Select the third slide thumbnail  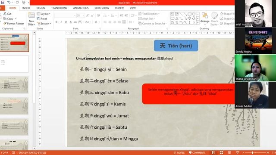pyautogui.click(x=14, y=85)
